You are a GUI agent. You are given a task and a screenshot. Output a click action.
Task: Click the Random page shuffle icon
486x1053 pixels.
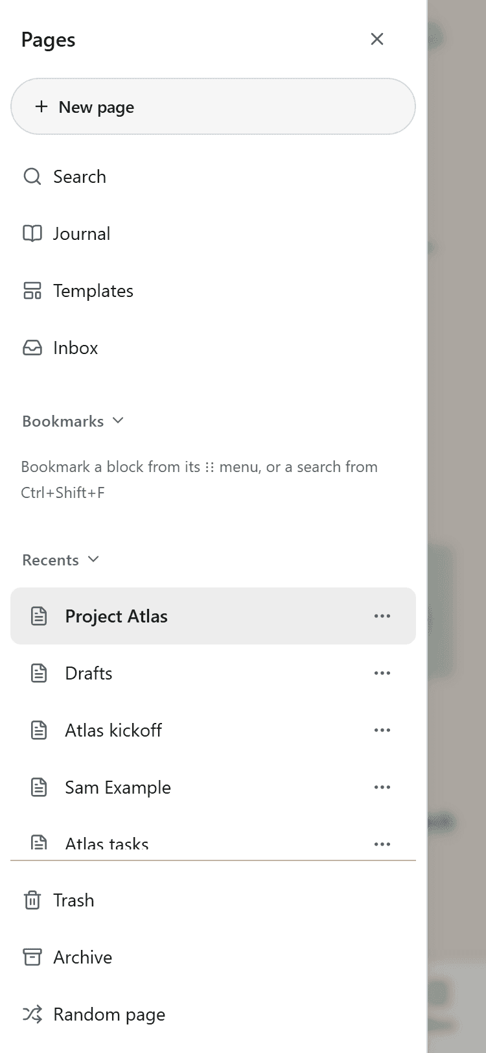[32, 1014]
